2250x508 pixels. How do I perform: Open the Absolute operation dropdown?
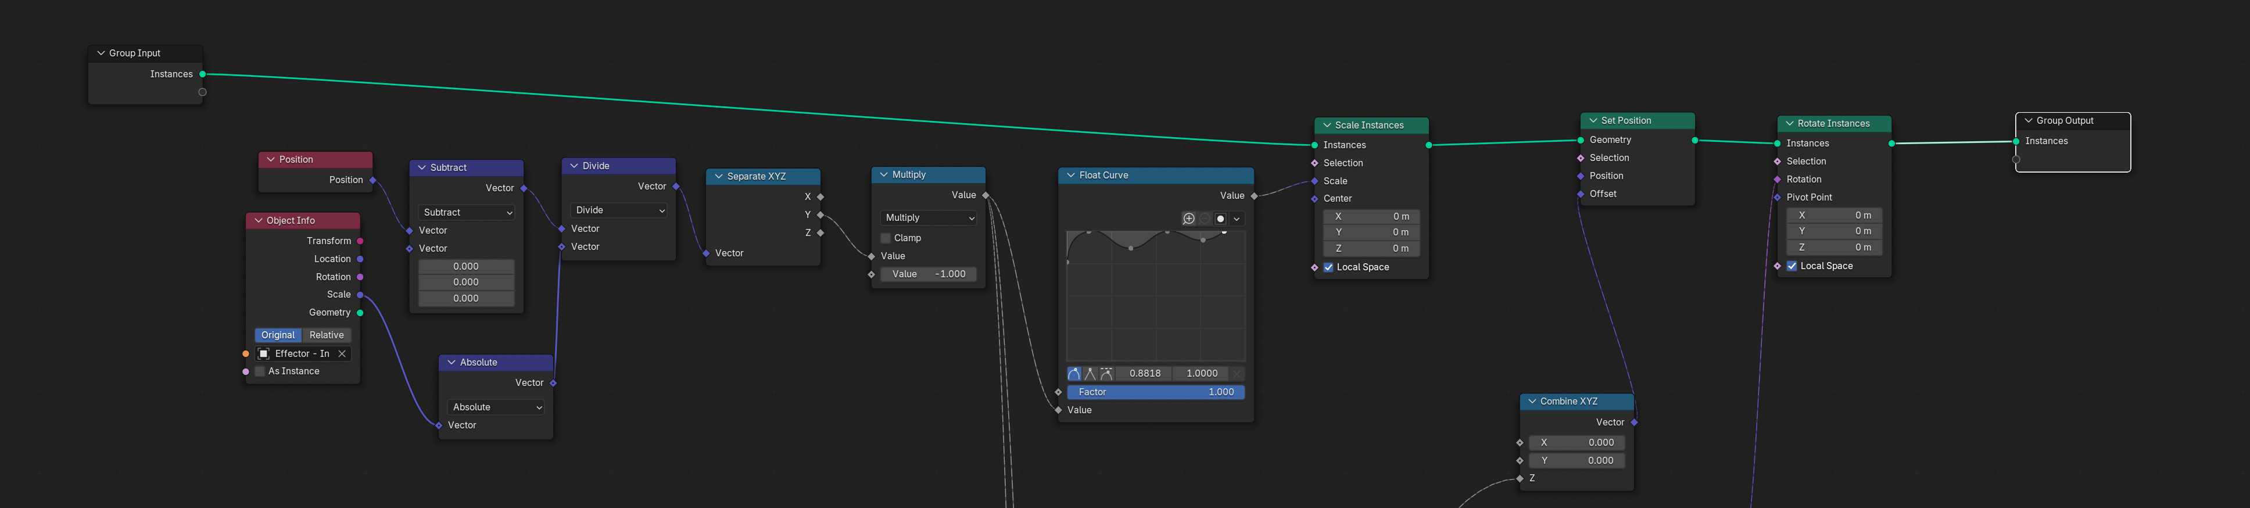pyautogui.click(x=496, y=407)
